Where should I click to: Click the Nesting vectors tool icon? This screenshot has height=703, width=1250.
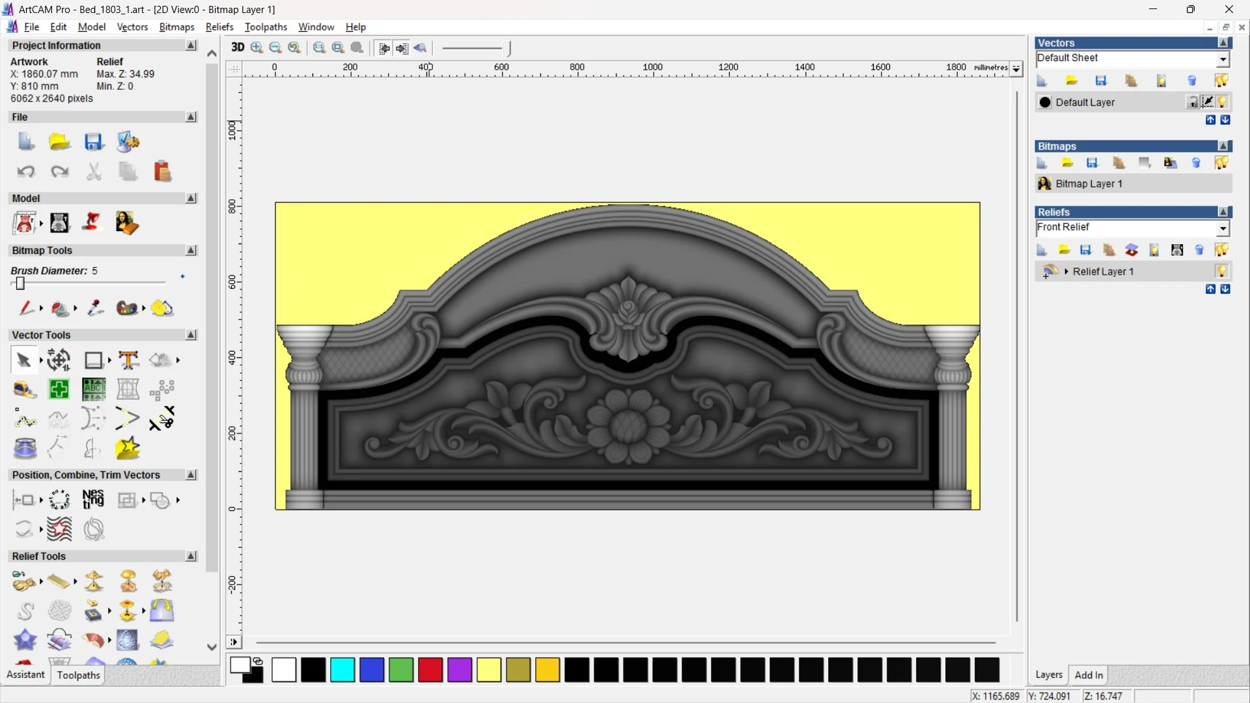[x=93, y=500]
